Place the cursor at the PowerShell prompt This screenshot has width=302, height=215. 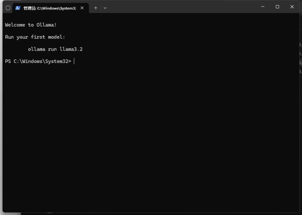point(75,61)
